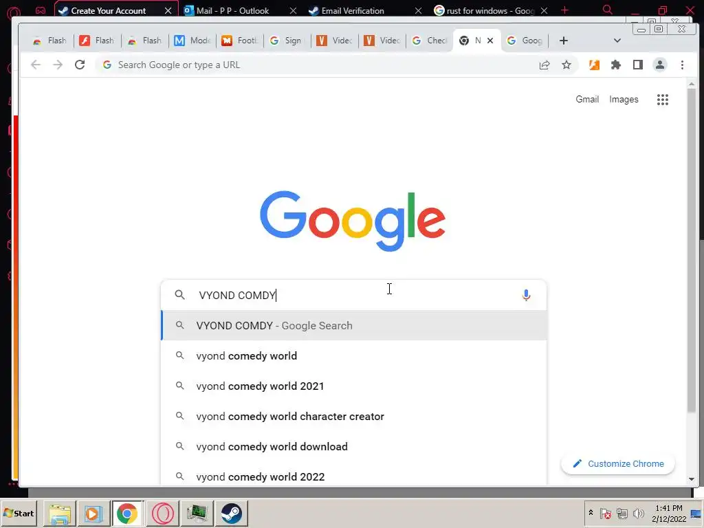Close the active New Tab tab
Image resolution: width=704 pixels, height=528 pixels.
click(490, 41)
